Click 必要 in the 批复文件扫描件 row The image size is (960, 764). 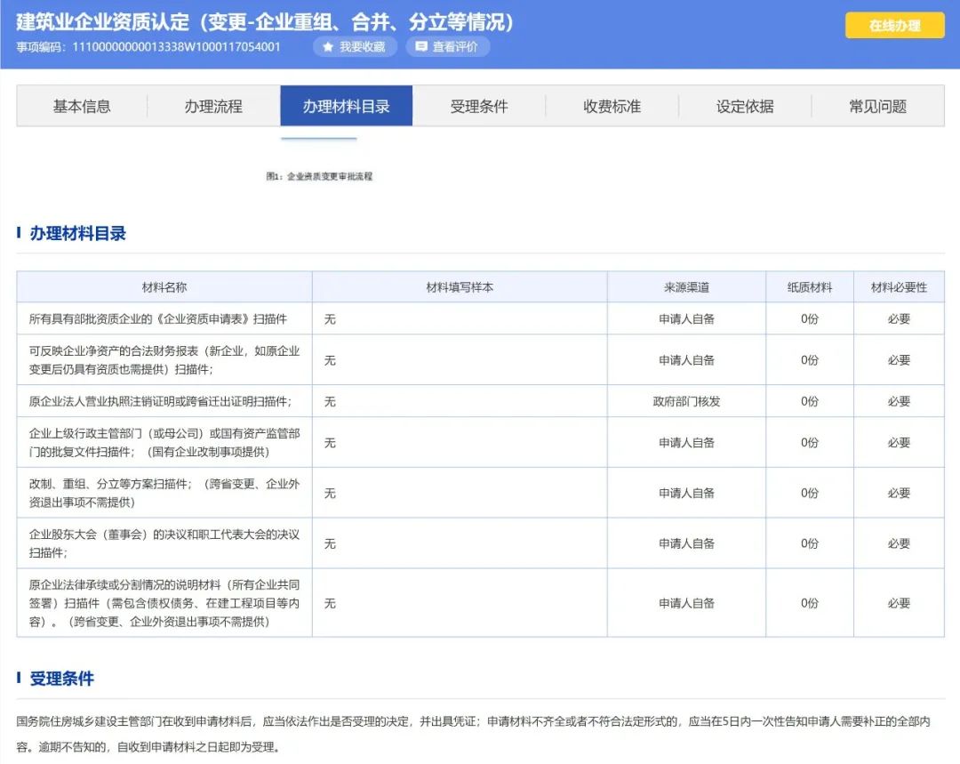pos(899,442)
